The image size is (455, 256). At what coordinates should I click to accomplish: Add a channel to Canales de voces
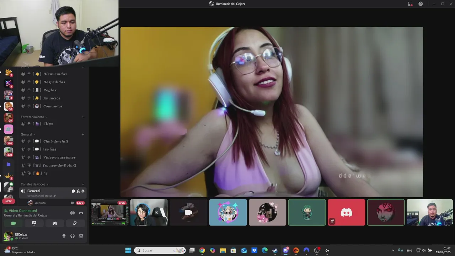pyautogui.click(x=83, y=184)
